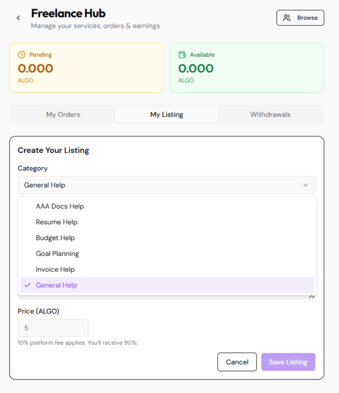339x393 pixels.
Task: Click the clock icon beside Pending
Action: 21,55
